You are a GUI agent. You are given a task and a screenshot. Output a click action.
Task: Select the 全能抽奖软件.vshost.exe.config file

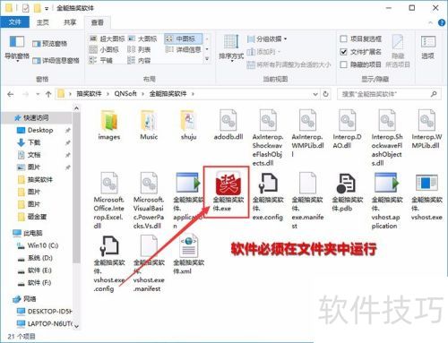(x=109, y=263)
